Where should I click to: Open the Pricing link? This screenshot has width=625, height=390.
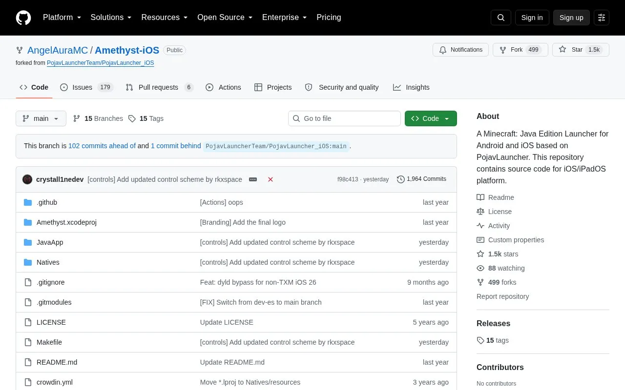coord(329,18)
